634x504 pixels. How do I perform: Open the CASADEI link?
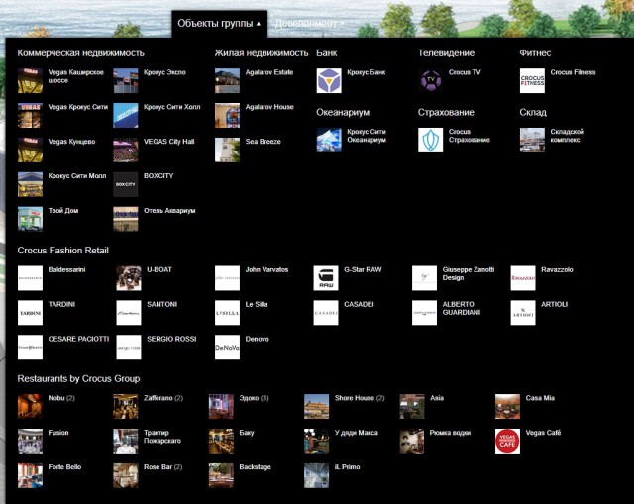[359, 304]
